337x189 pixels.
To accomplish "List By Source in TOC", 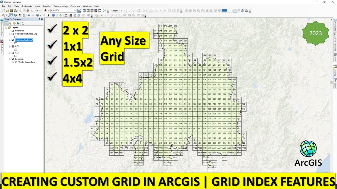I will (x=10, y=23).
